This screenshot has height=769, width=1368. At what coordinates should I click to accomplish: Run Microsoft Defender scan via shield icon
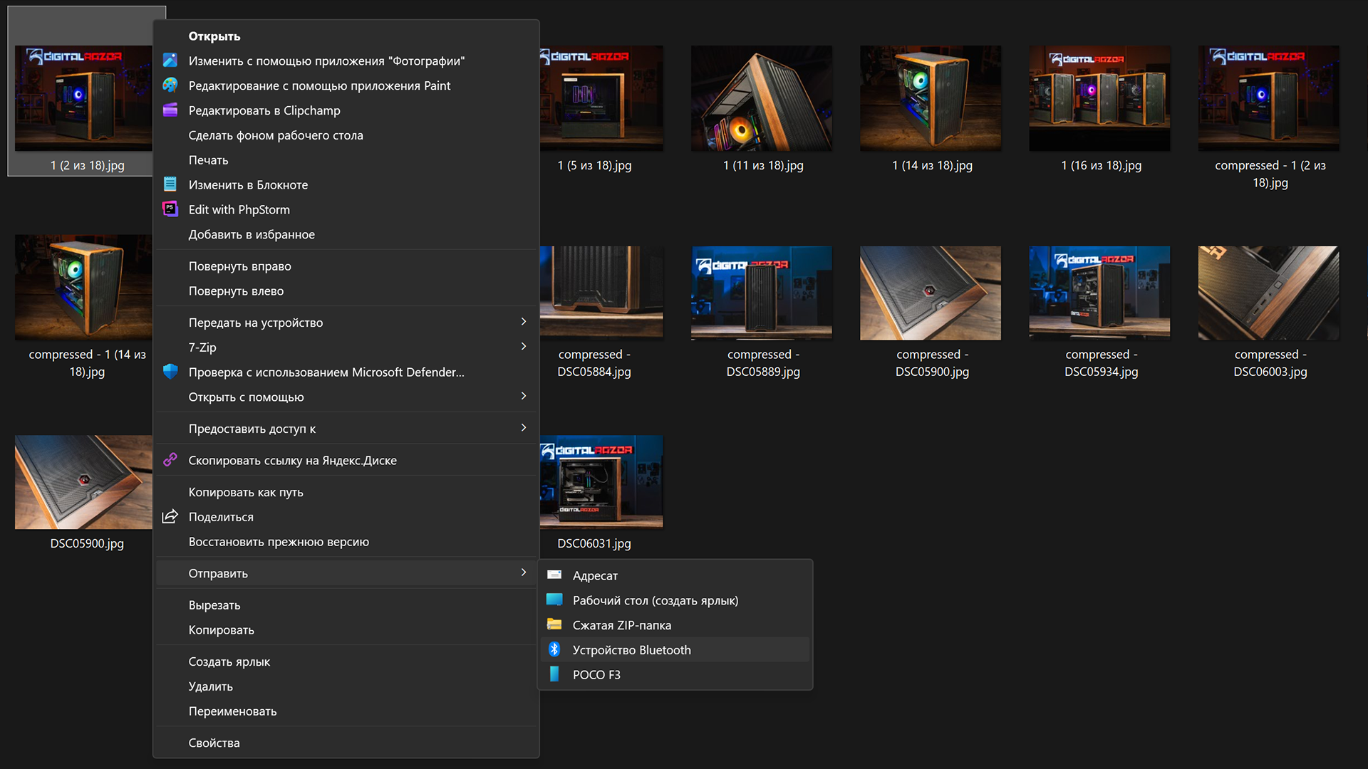[170, 372]
